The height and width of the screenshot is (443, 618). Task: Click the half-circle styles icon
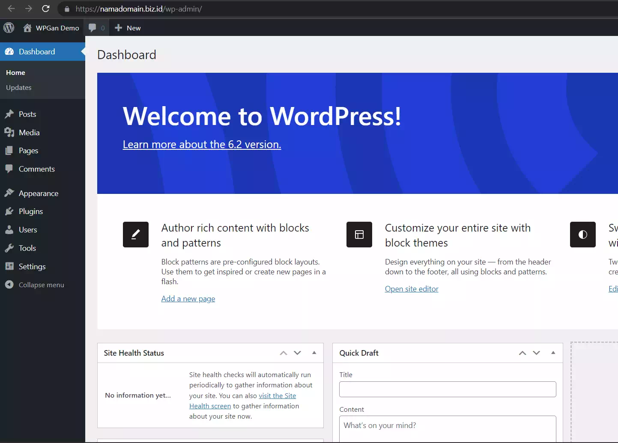[583, 235]
